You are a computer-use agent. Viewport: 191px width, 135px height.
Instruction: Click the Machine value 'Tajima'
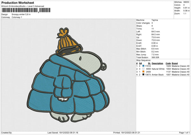coord(155,20)
